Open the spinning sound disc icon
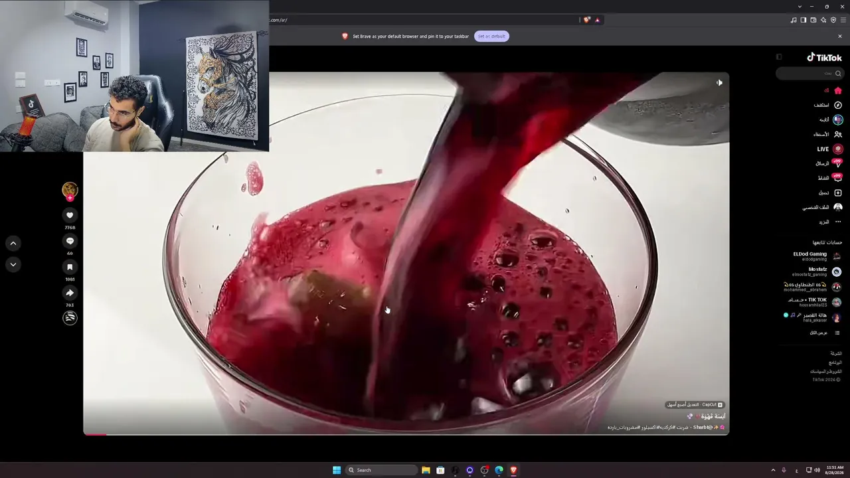Viewport: 850px width, 478px height. [70, 317]
